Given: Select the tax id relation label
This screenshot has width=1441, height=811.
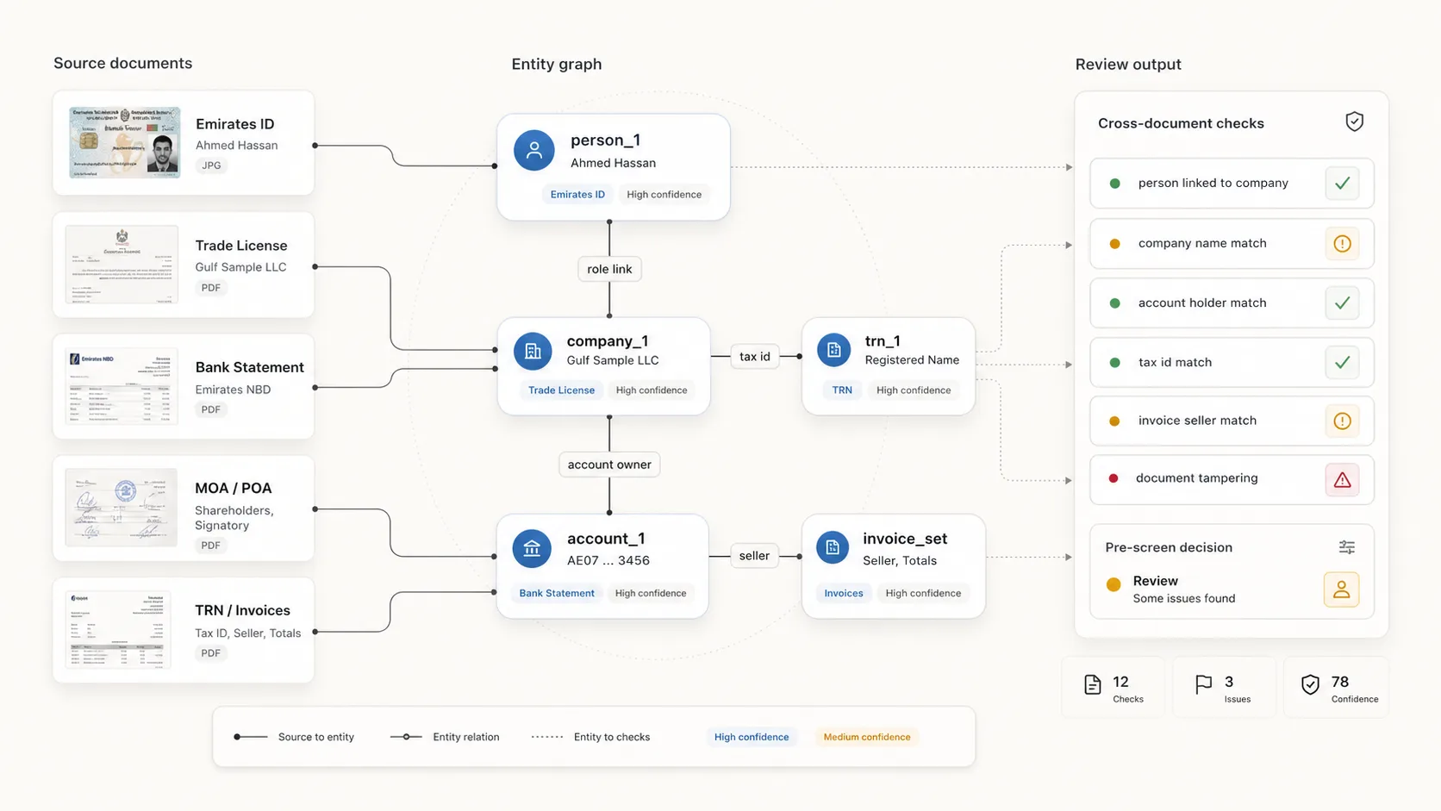Looking at the screenshot, I should coord(755,356).
